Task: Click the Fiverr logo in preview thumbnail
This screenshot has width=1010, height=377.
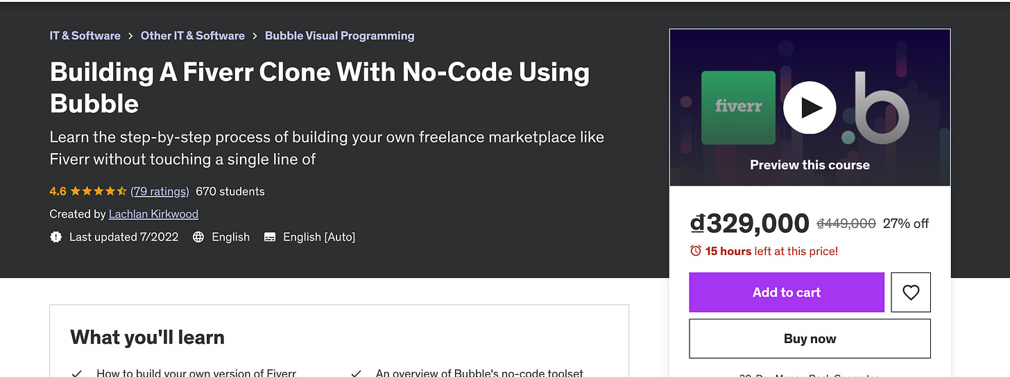Action: tap(738, 107)
